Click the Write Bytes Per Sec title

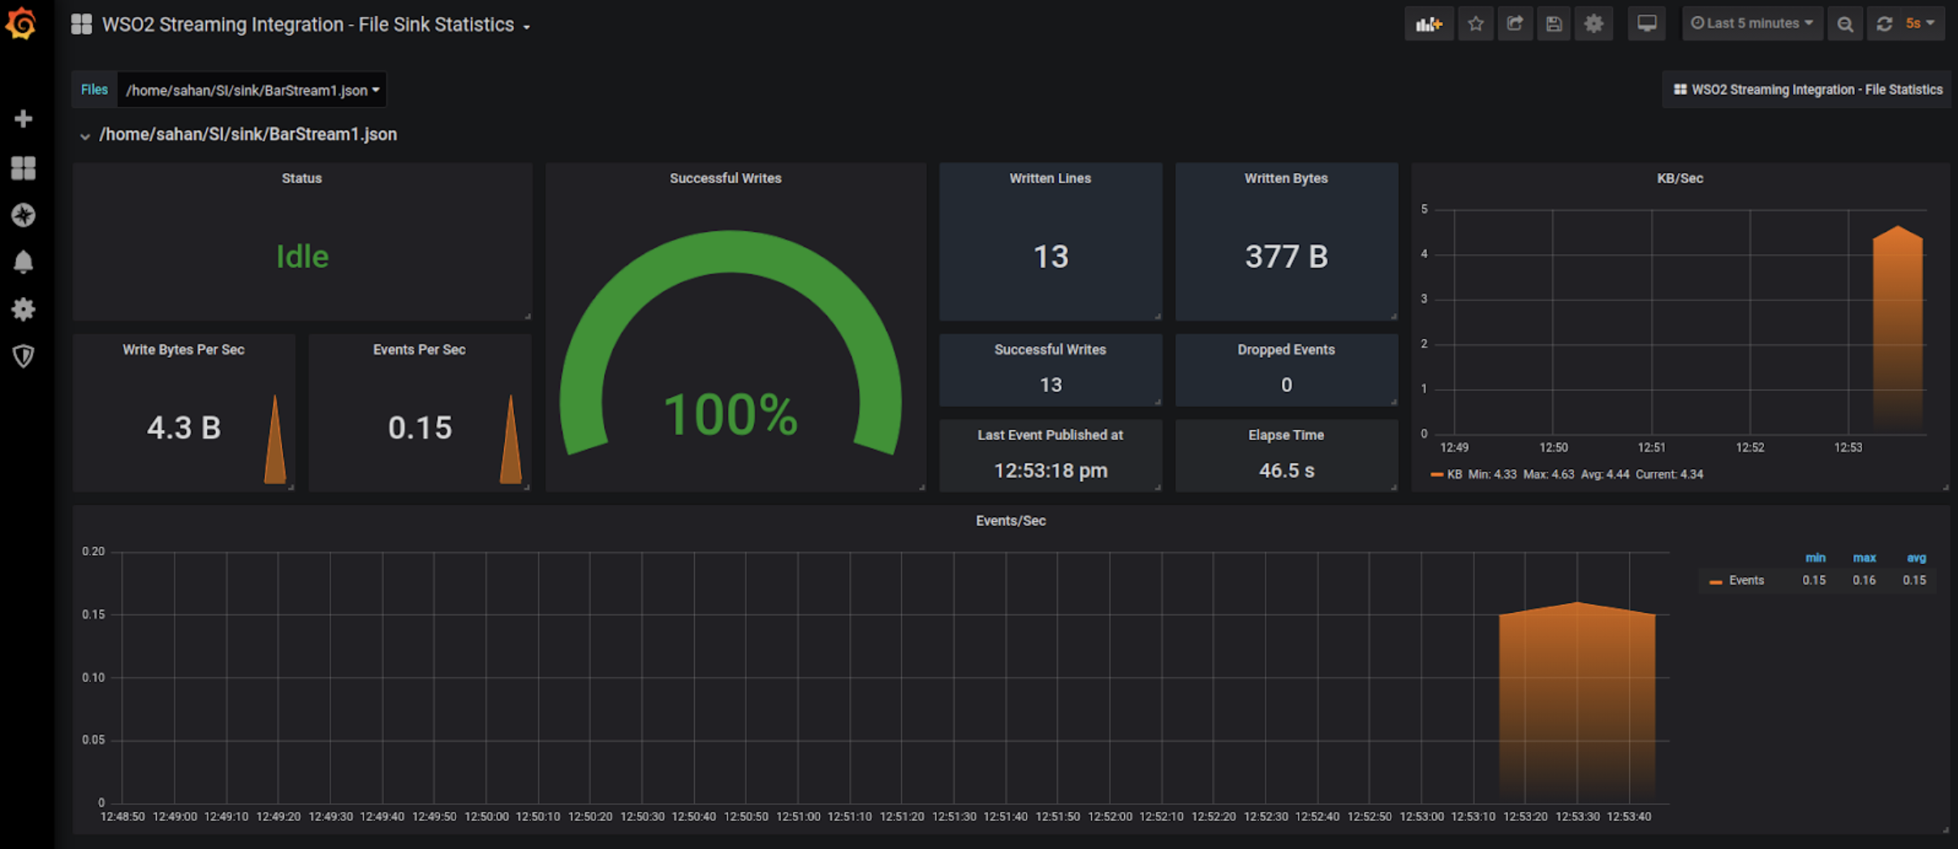pyautogui.click(x=183, y=350)
